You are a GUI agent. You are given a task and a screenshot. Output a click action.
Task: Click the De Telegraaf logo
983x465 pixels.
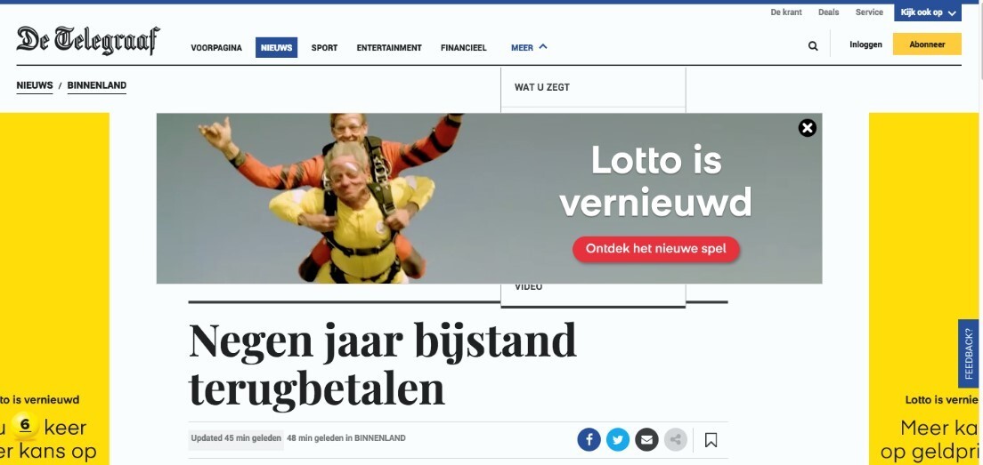[88, 41]
